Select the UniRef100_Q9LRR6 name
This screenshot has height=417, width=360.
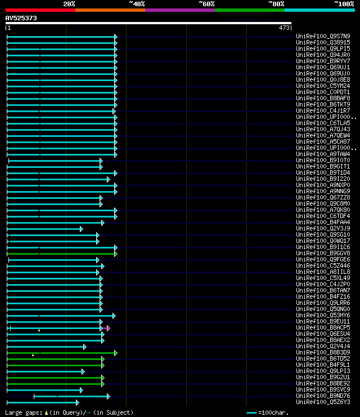coord(323,303)
